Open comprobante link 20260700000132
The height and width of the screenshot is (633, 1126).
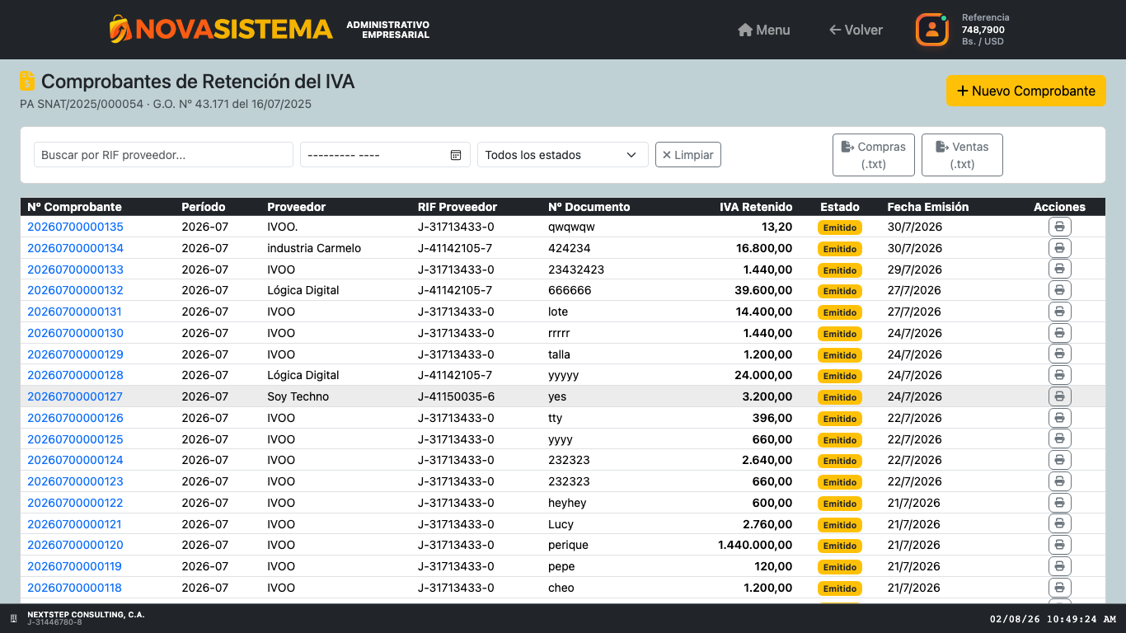click(75, 290)
